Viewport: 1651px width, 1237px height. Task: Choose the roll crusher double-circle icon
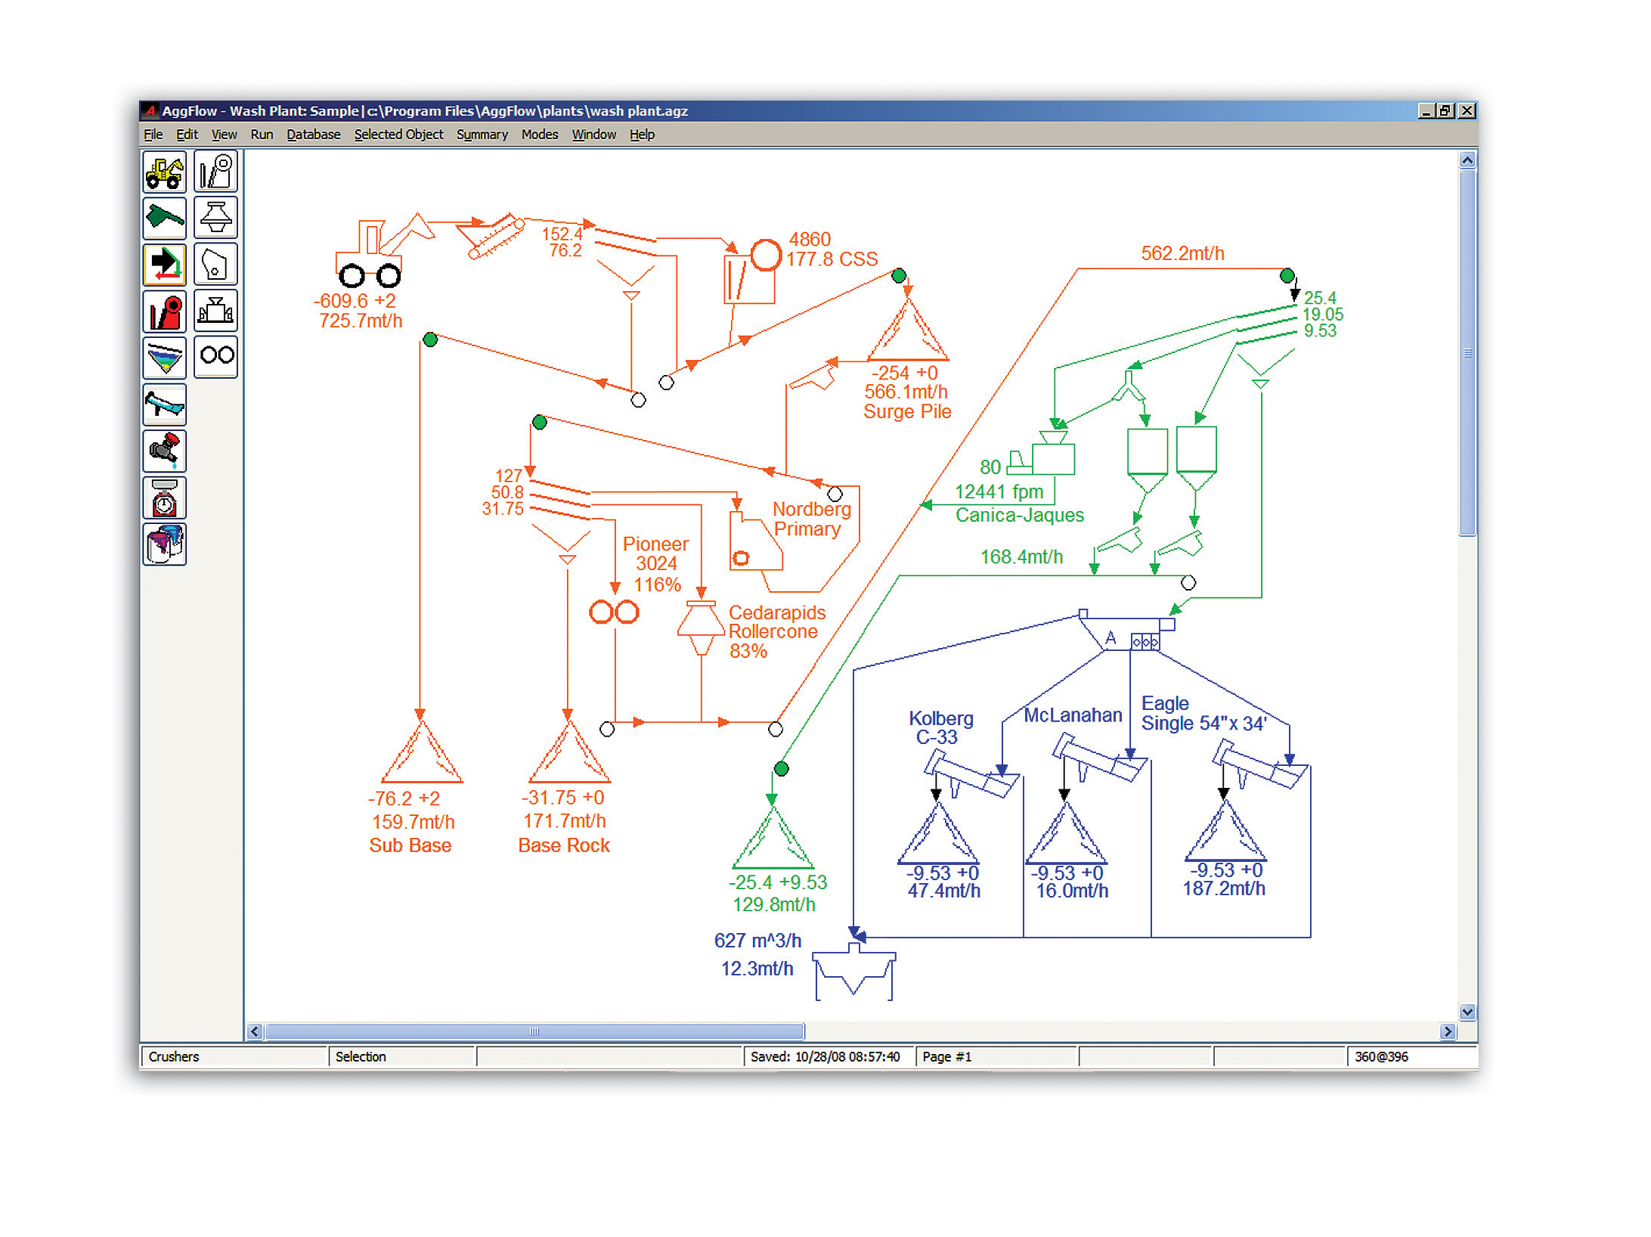click(x=216, y=356)
